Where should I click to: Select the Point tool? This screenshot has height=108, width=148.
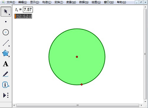pos(6,22)
